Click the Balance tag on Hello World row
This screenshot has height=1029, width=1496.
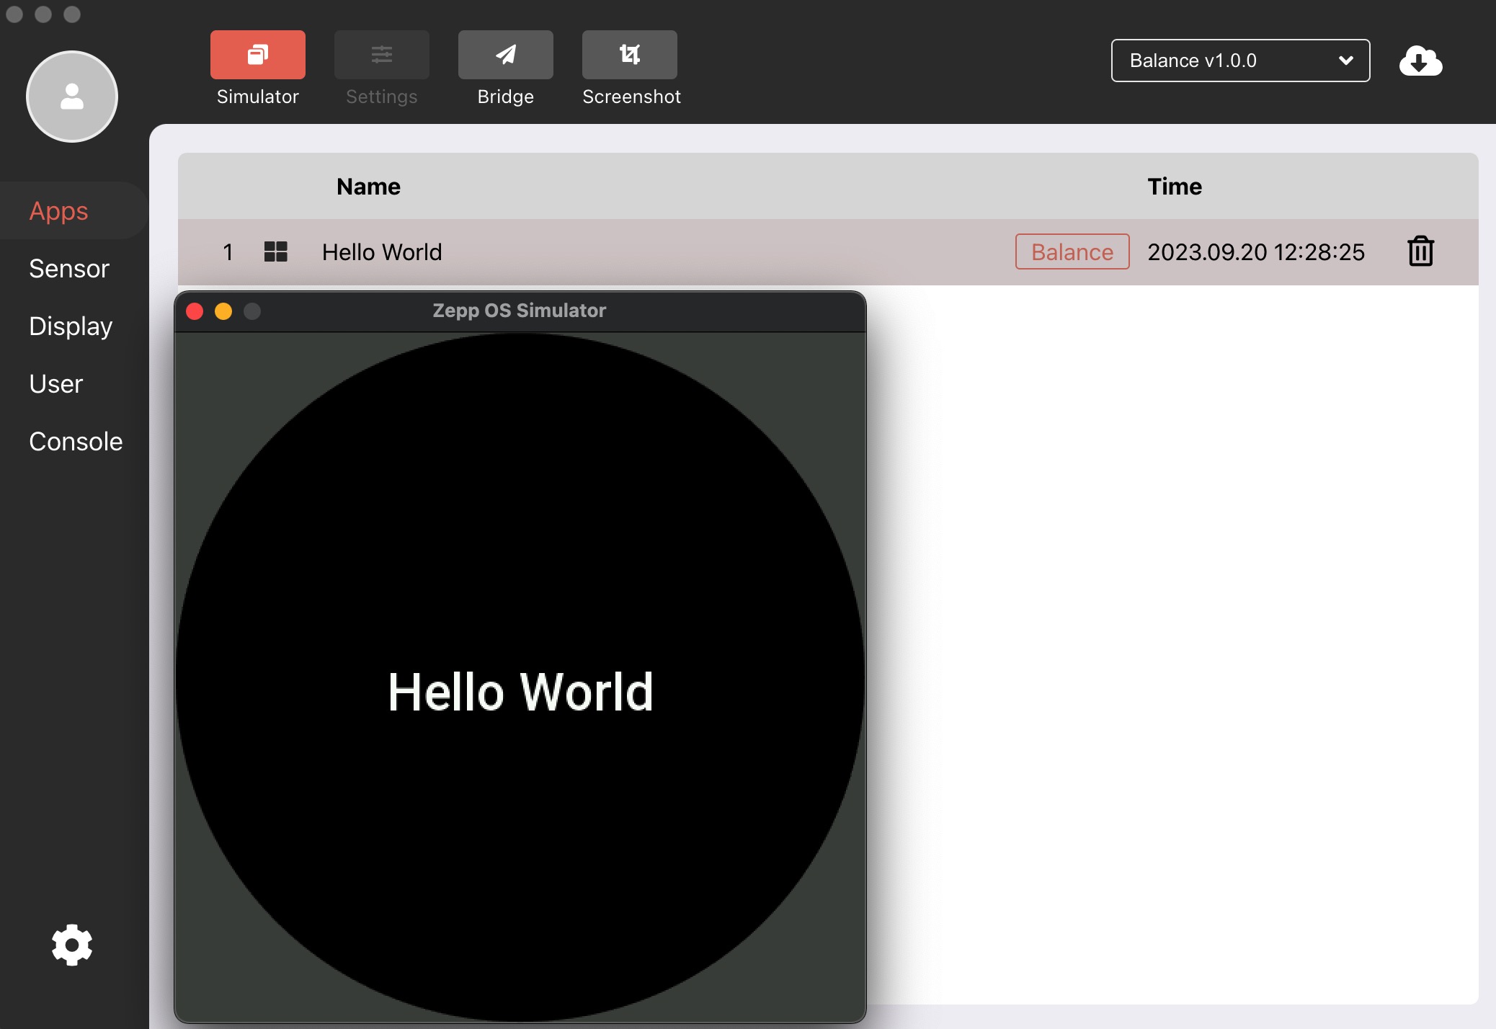(1072, 251)
